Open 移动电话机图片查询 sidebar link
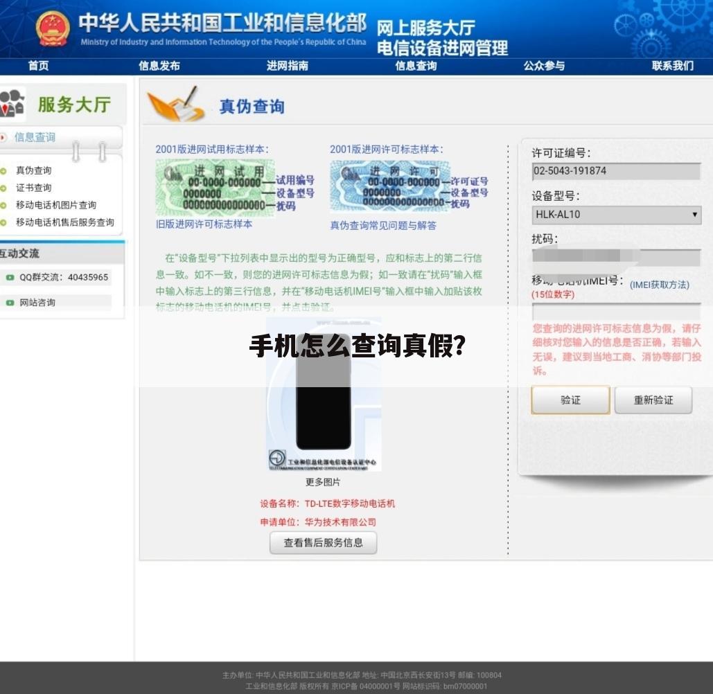Screen dimensions: 713x694 (56, 205)
